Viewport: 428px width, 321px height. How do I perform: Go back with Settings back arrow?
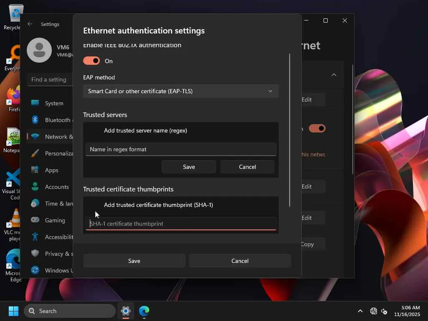[30, 24]
